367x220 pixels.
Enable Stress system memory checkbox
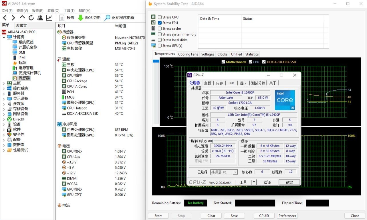click(x=160, y=34)
